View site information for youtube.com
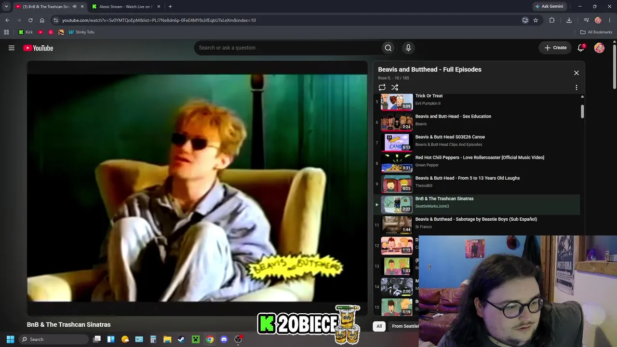The height and width of the screenshot is (347, 617). [x=56, y=20]
